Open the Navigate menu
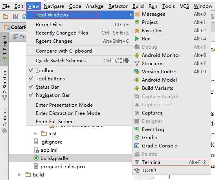The image size is (215, 180). pyautogui.click(x=54, y=6)
